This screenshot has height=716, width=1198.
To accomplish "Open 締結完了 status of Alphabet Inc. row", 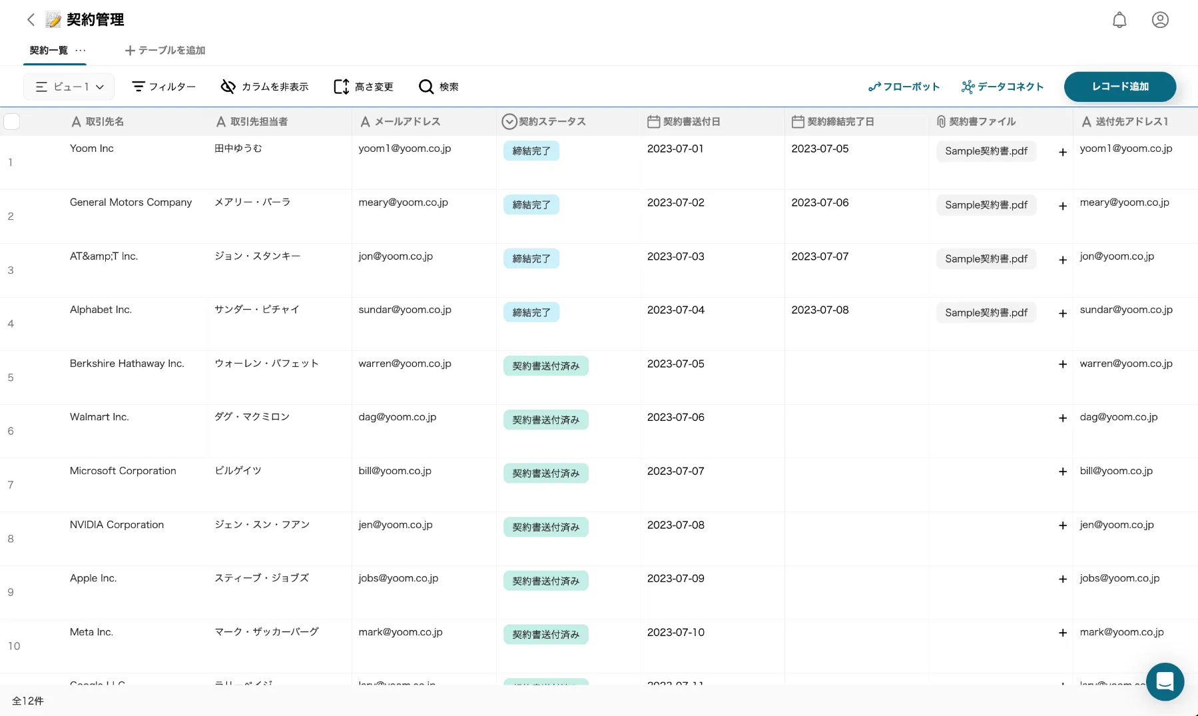I will [531, 312].
